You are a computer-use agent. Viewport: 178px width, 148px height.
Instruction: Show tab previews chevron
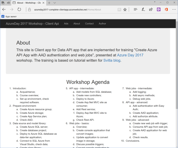point(55,3)
